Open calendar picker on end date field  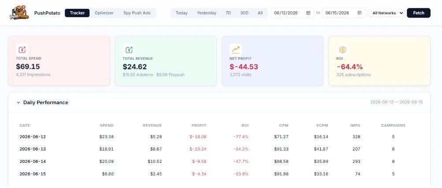pyautogui.click(x=360, y=13)
